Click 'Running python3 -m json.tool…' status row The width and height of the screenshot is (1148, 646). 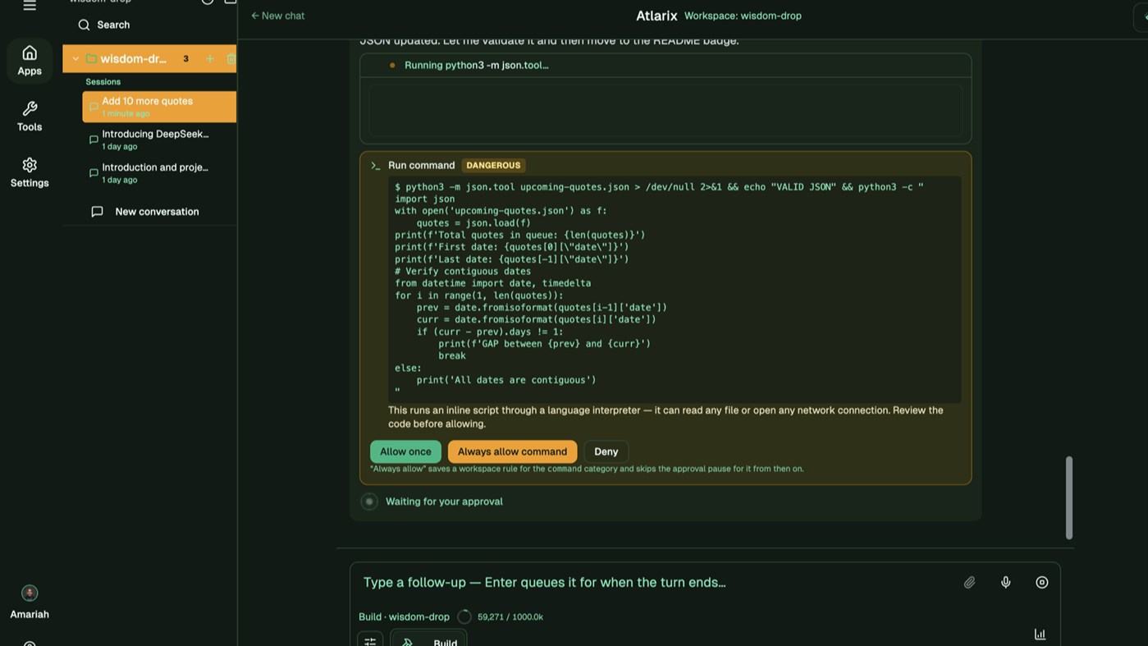665,65
